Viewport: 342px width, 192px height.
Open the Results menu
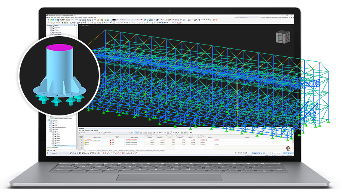(72, 18)
